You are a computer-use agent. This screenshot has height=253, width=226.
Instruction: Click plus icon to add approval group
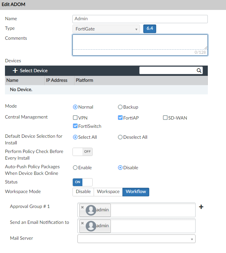(x=201, y=207)
